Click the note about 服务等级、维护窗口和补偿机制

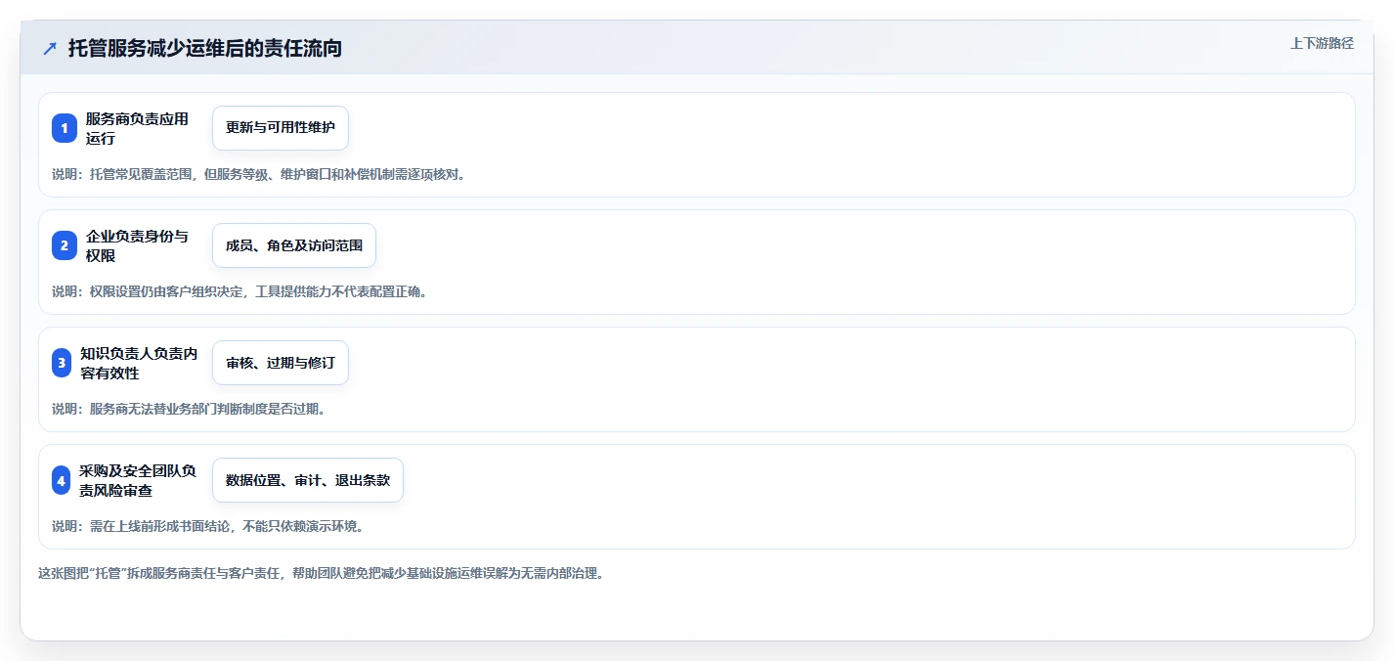click(261, 174)
